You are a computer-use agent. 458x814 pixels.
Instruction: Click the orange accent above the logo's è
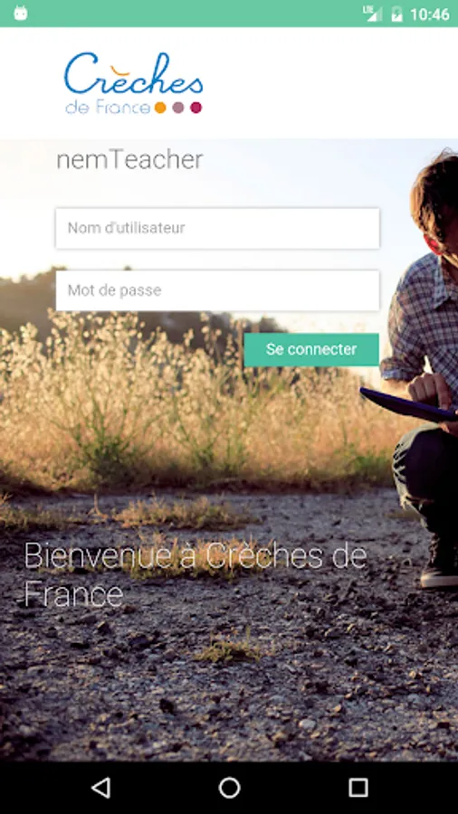[x=120, y=69]
